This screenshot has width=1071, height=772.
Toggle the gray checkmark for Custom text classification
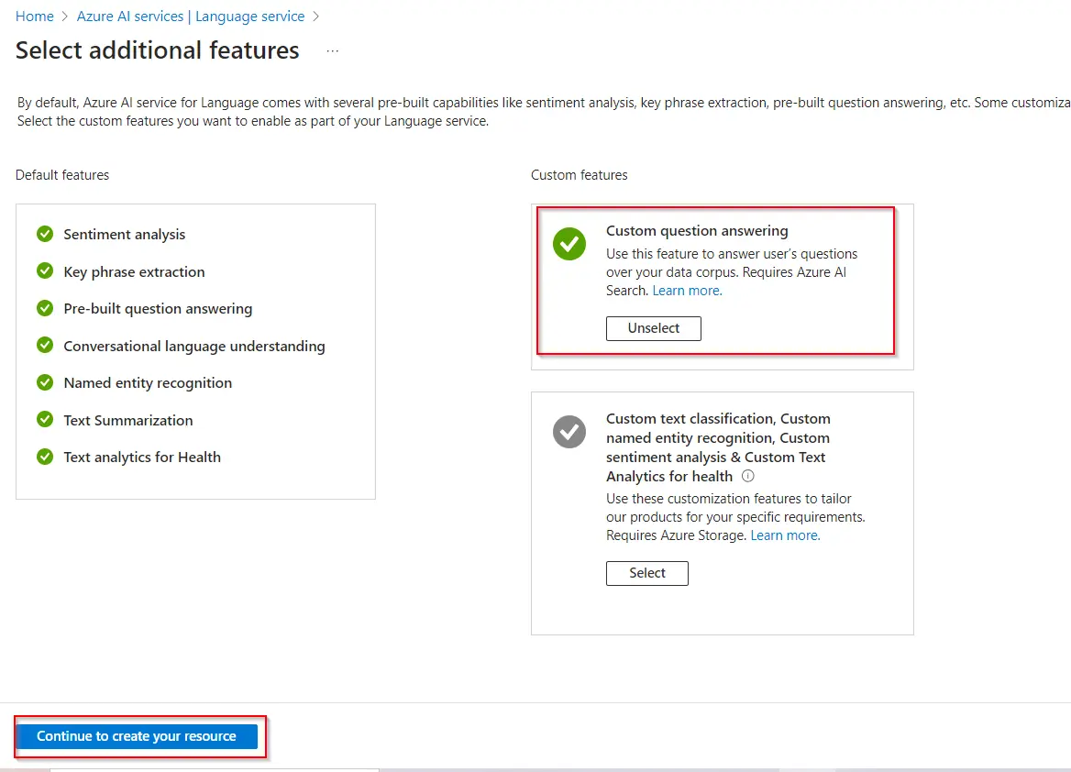(x=569, y=432)
